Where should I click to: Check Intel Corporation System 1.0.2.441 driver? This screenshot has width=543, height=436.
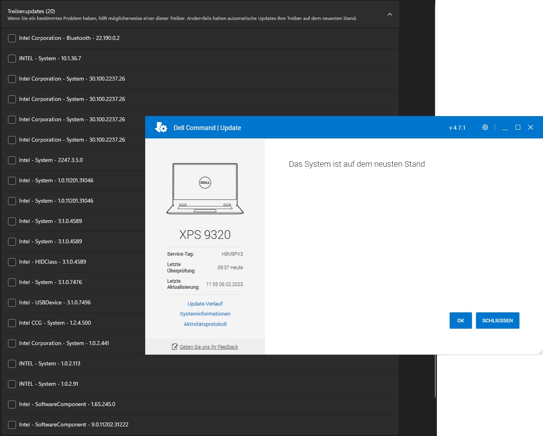(12, 343)
